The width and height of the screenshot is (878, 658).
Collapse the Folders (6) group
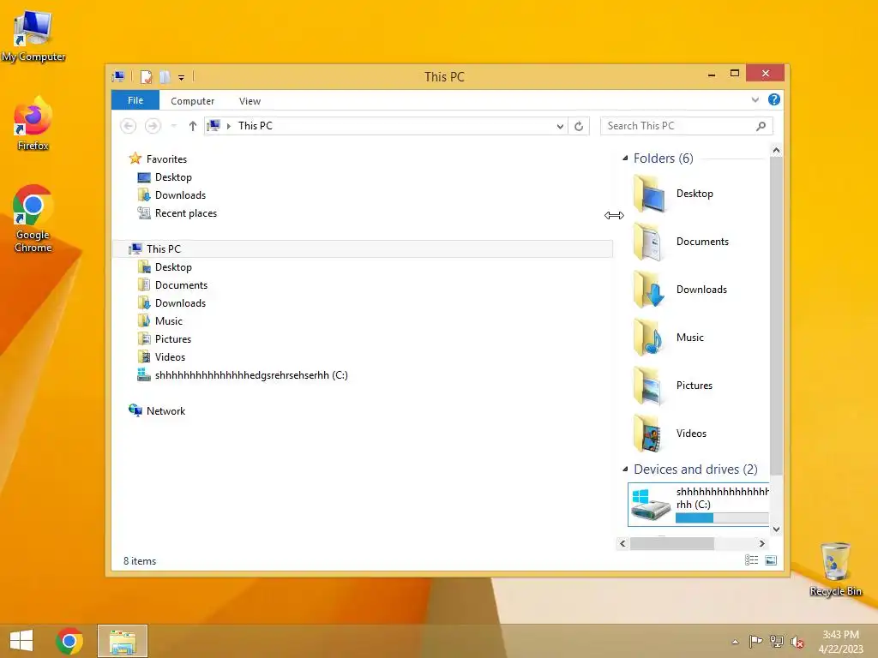[x=625, y=159]
